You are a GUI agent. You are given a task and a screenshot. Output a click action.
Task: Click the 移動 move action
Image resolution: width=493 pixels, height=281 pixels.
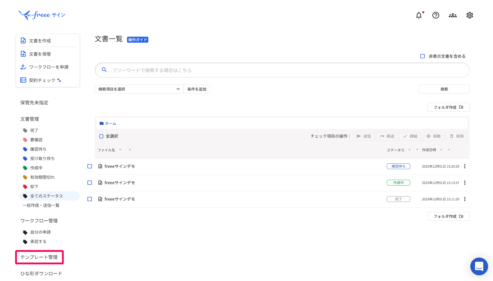433,136
